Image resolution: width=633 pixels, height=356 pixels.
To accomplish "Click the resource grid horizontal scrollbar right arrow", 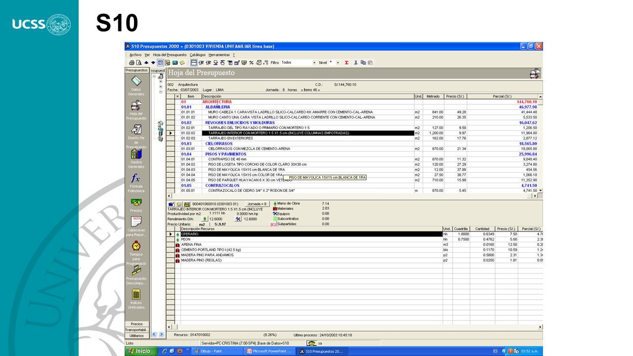I will pos(540,327).
